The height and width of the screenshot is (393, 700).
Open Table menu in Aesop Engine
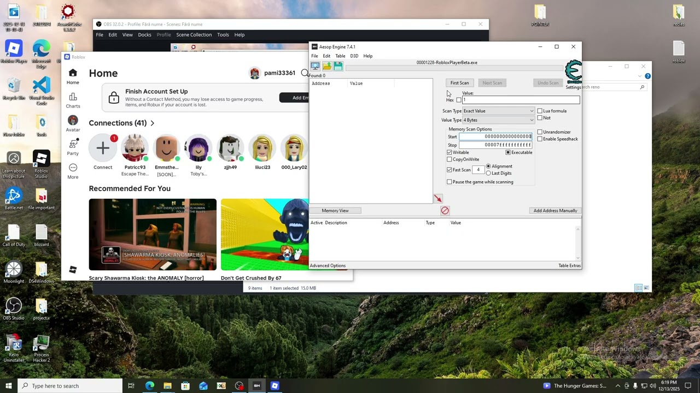pos(340,56)
